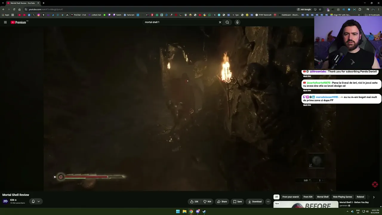Viewport: 382px width, 215px height.
Task: Open the tab search dropdown arrow
Action: coord(3,3)
